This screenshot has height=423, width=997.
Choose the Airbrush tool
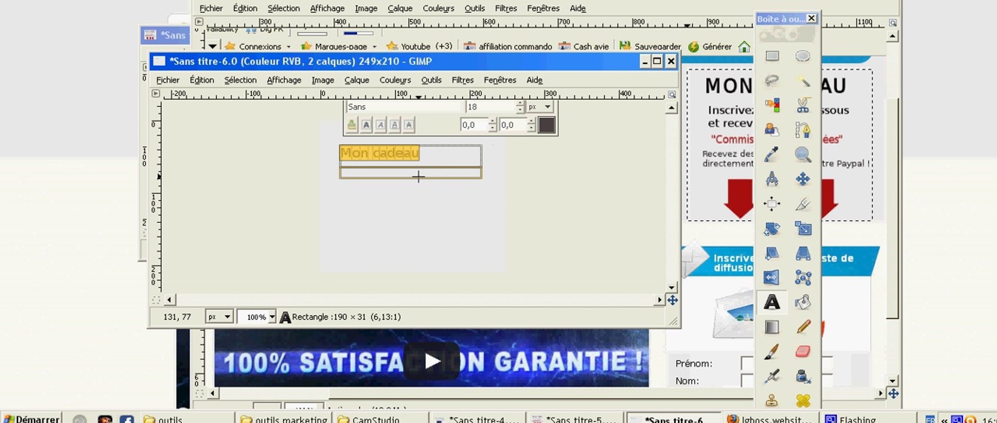(x=772, y=376)
